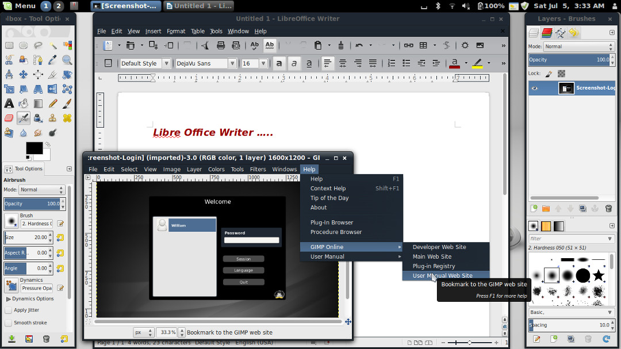Toggle underline formatting in Writer
621x349 pixels.
pyautogui.click(x=309, y=63)
